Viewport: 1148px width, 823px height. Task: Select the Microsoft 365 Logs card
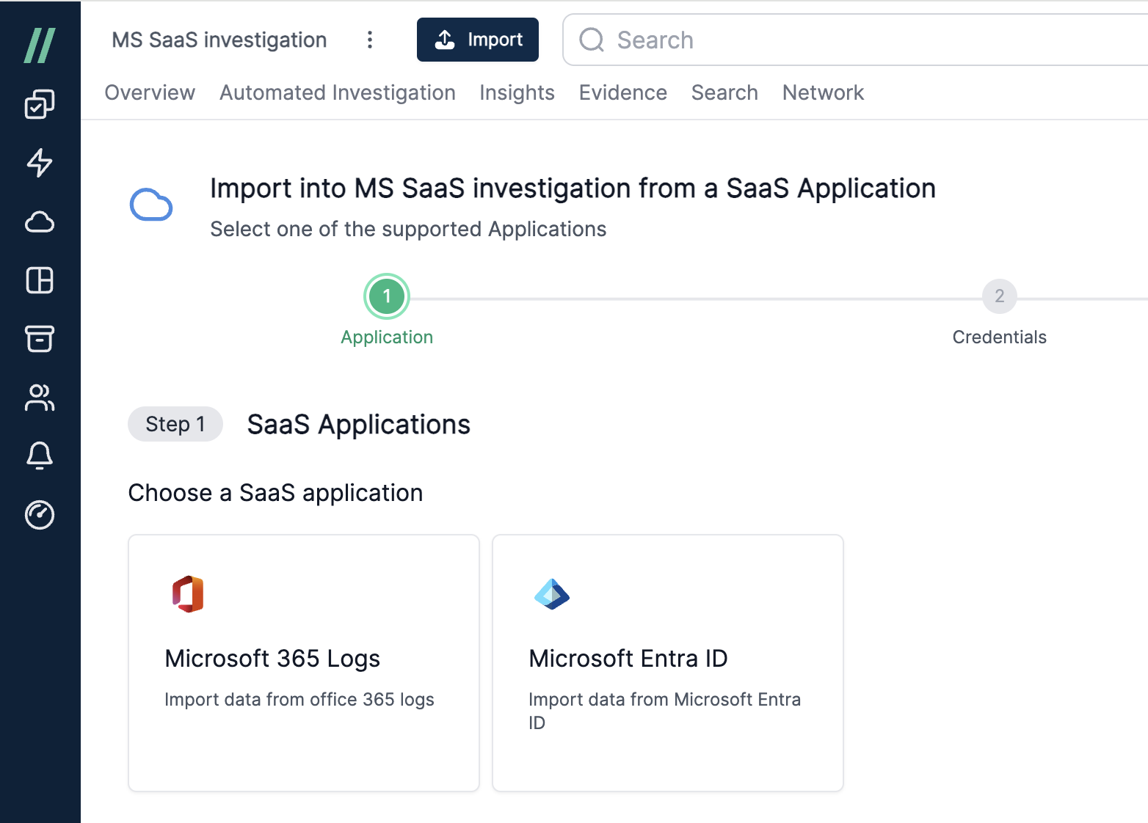point(304,663)
